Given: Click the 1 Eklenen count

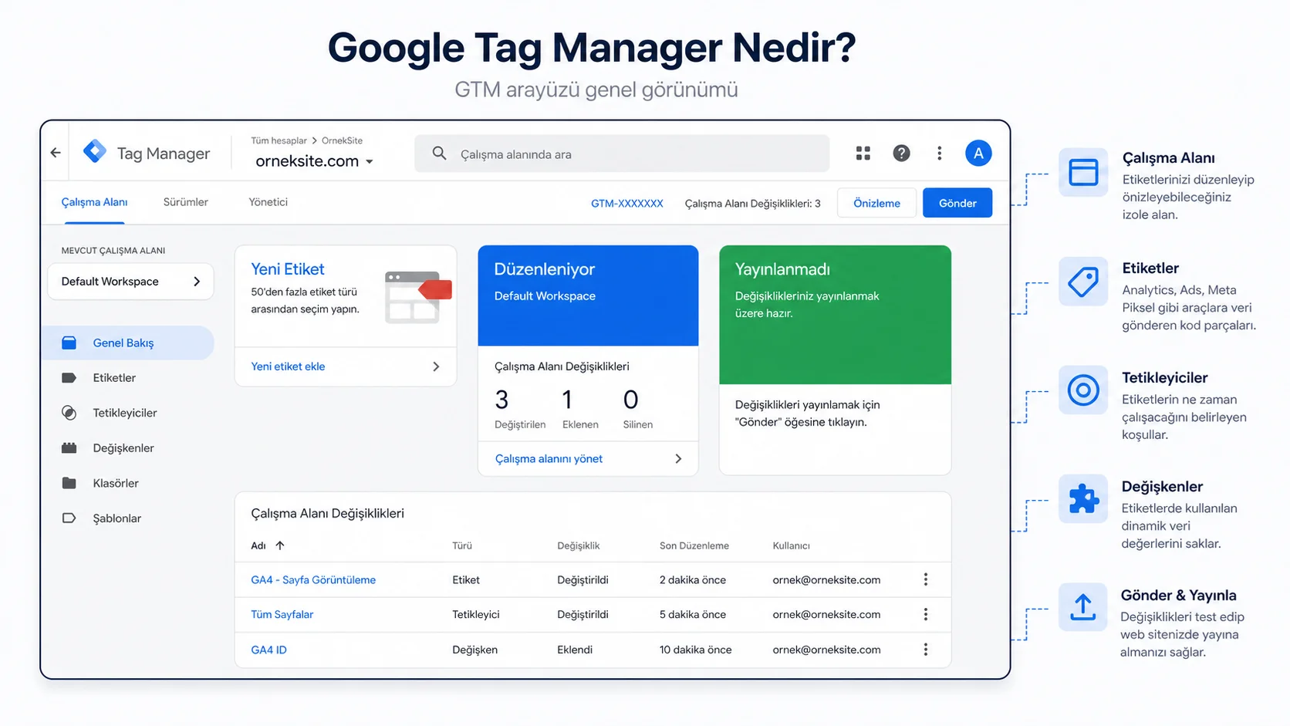Looking at the screenshot, I should [580, 409].
